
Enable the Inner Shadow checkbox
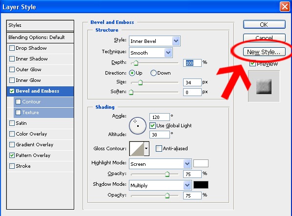[12, 59]
